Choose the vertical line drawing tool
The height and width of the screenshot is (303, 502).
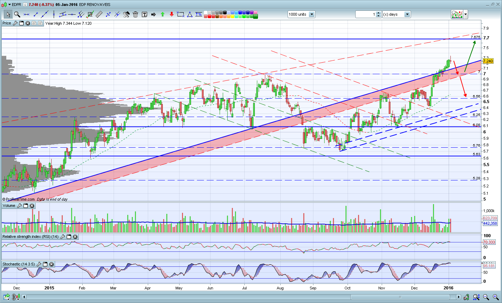pyautogui.click(x=54, y=14)
